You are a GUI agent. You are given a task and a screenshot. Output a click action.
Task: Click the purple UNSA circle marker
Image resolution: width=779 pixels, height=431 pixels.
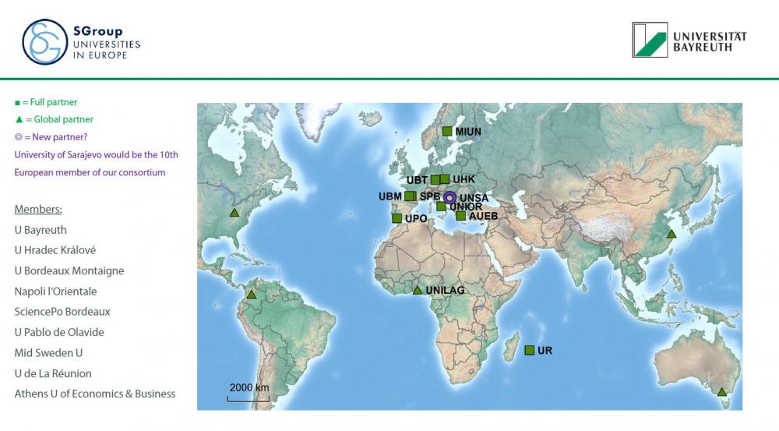[x=449, y=198]
